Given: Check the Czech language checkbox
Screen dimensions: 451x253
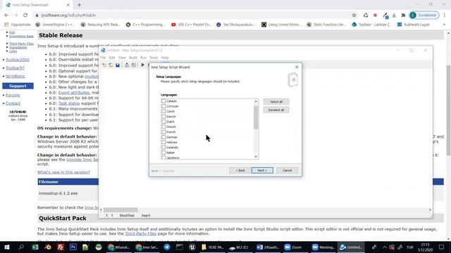Looking at the screenshot, I should tap(163, 111).
